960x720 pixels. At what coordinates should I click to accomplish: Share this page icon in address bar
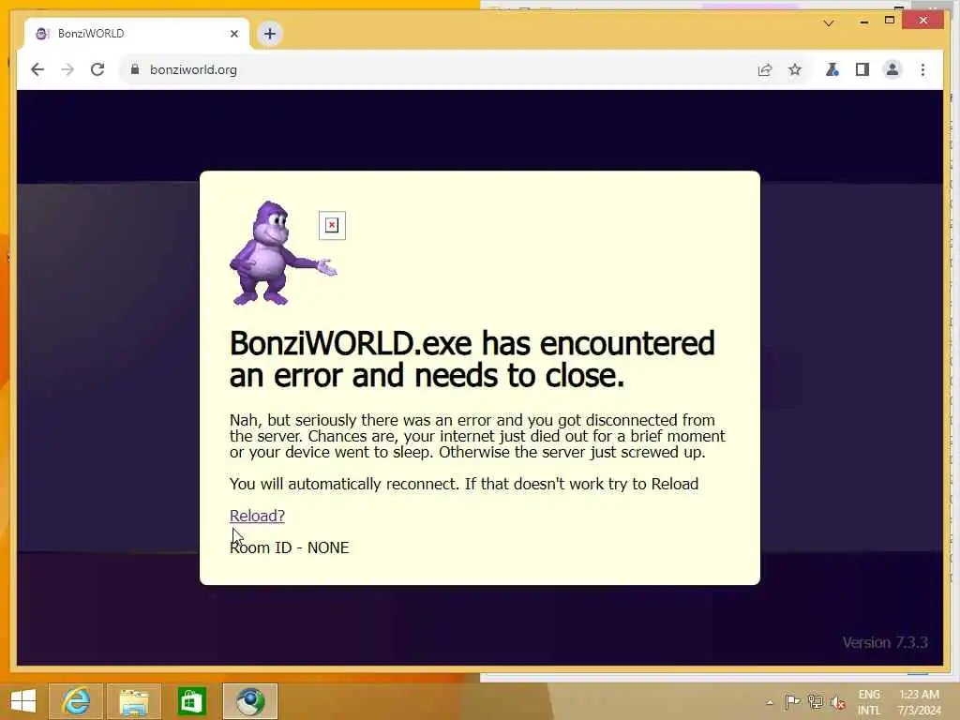(765, 69)
